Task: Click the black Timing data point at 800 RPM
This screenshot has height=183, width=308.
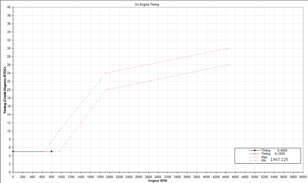Action: [52, 151]
